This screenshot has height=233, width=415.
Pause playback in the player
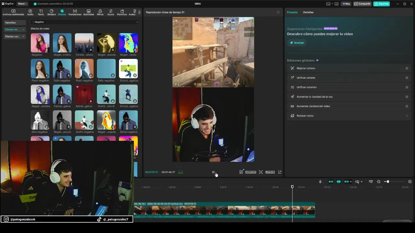click(213, 172)
